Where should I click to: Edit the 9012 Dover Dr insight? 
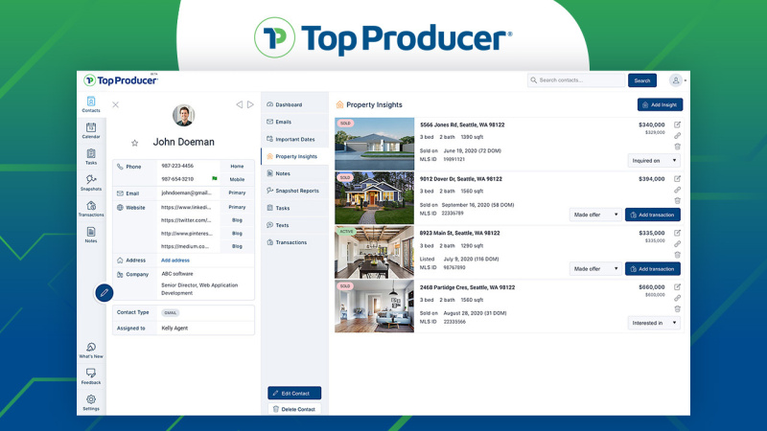678,179
